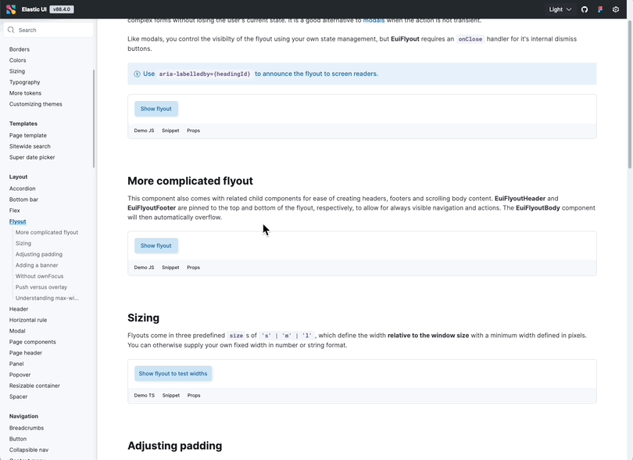
Task: Click the info icon in the aria-labelledby callout
Action: click(138, 73)
